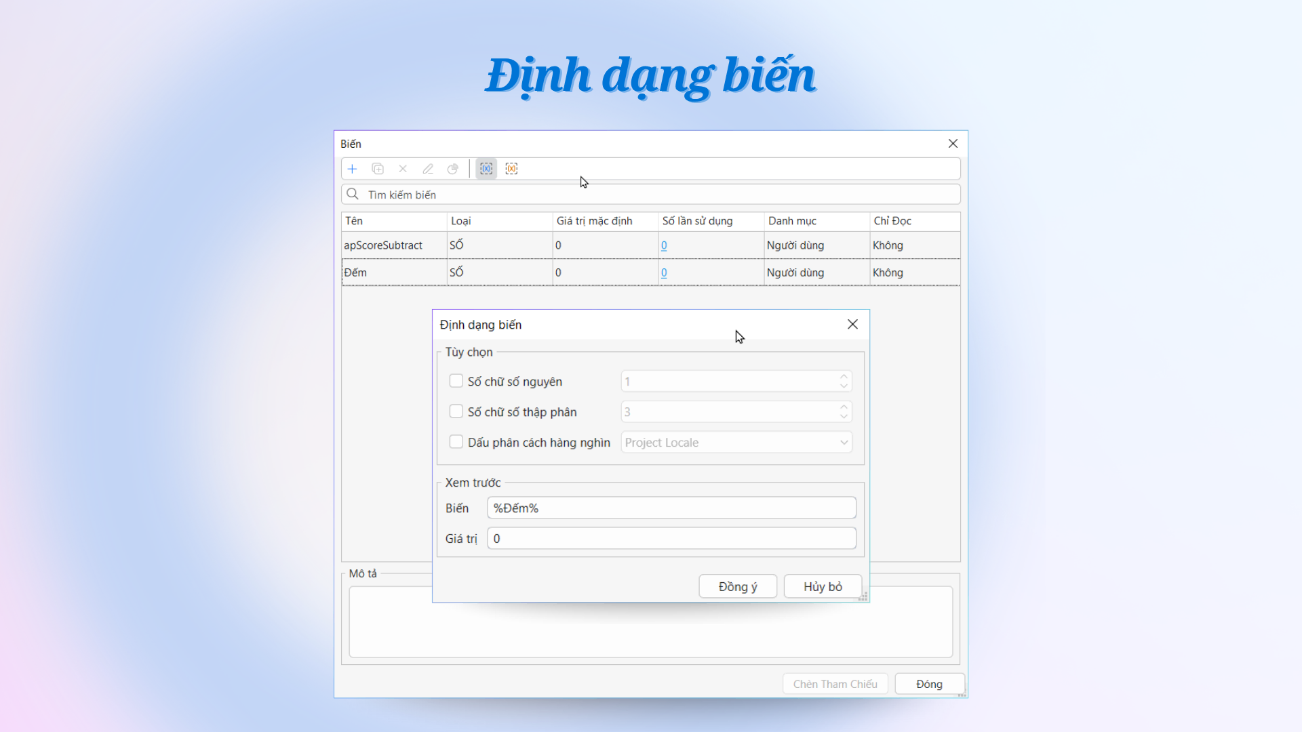
Task: Check the Số chữ số thập phân option
Action: pyautogui.click(x=456, y=411)
